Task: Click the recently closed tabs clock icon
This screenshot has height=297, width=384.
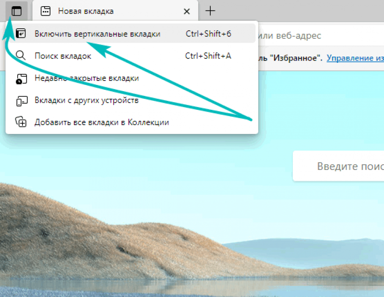Action: (21, 78)
